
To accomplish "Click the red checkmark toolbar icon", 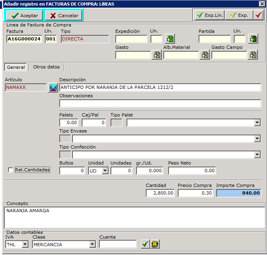I will coord(258,15).
